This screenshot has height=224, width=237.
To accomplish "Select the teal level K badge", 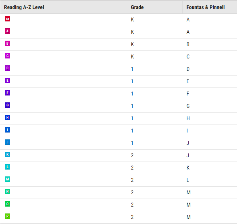I will (7, 155).
